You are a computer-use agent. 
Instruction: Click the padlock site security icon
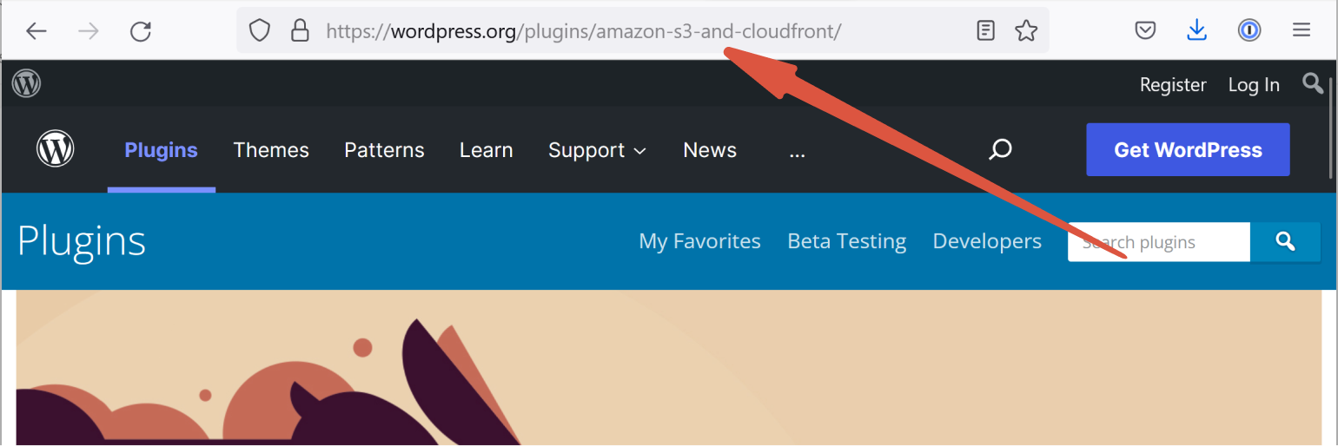pyautogui.click(x=300, y=31)
